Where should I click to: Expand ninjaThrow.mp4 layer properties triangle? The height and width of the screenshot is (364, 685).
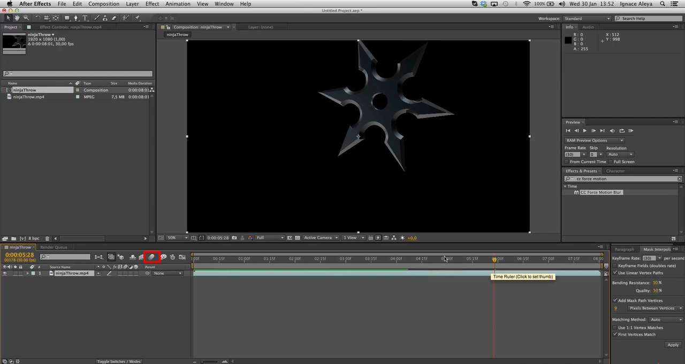(x=28, y=273)
